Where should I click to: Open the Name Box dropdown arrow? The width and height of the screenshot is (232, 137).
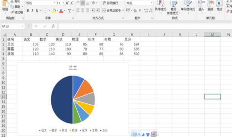(23, 26)
